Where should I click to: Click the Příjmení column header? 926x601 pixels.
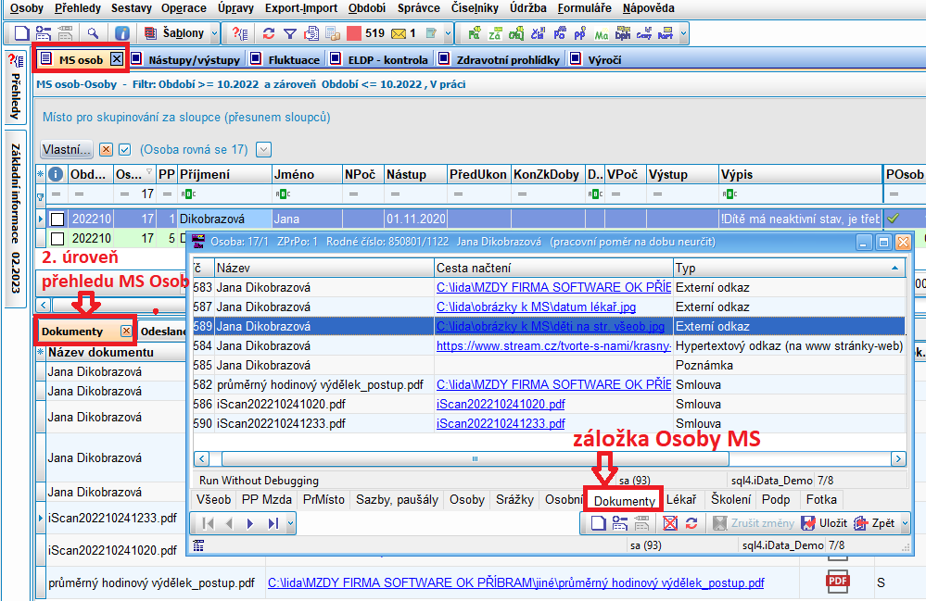coord(224,175)
